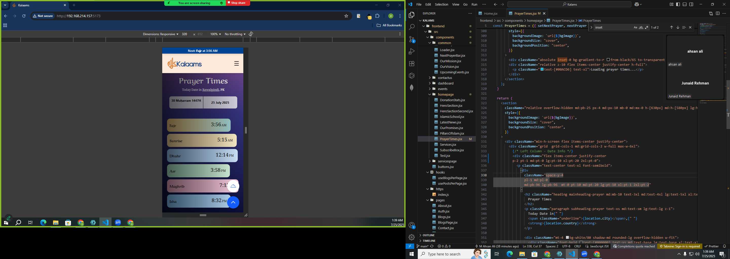Toggle bottom panel in VS Code
The height and width of the screenshot is (259, 730).
pyautogui.click(x=685, y=5)
